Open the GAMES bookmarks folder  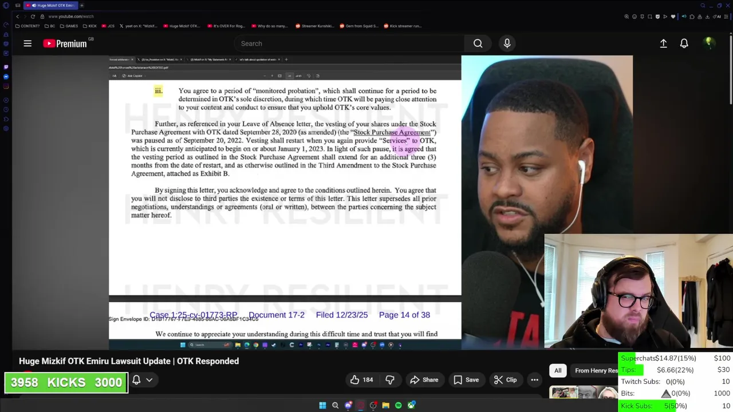click(69, 26)
